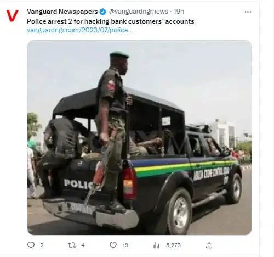The image size is (274, 257).
Task: Click the officer standing on truck in photo
Action: point(112,128)
